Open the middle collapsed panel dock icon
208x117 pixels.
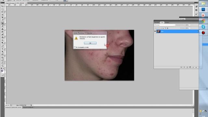pos(196,10)
